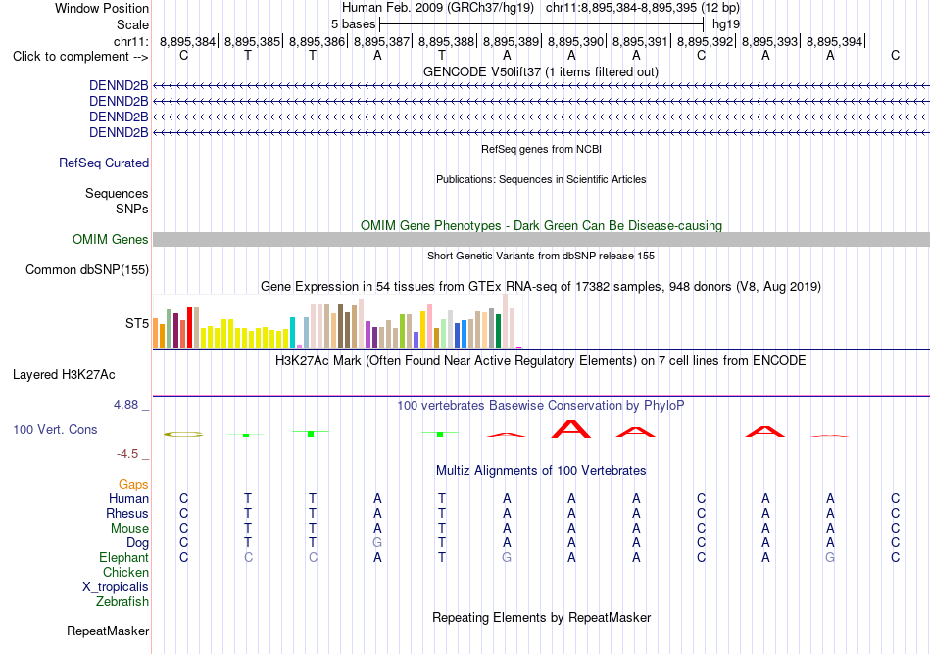Click 'Repeating Elements by RepeatMasker' title

coord(541,617)
